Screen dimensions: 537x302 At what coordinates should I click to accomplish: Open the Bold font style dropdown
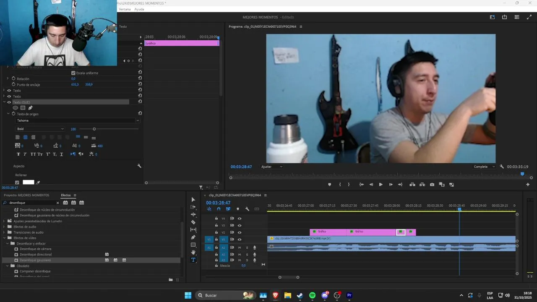[40, 129]
